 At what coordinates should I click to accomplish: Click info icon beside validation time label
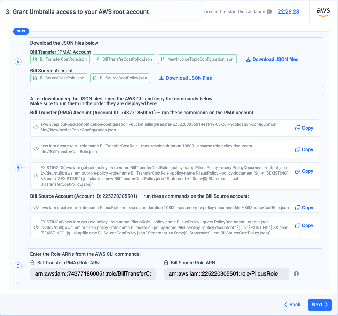[269, 12]
